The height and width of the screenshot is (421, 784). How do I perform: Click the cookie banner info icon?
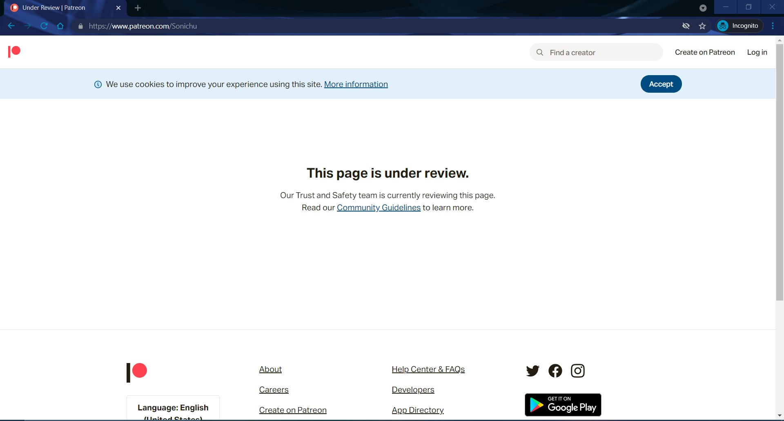98,84
